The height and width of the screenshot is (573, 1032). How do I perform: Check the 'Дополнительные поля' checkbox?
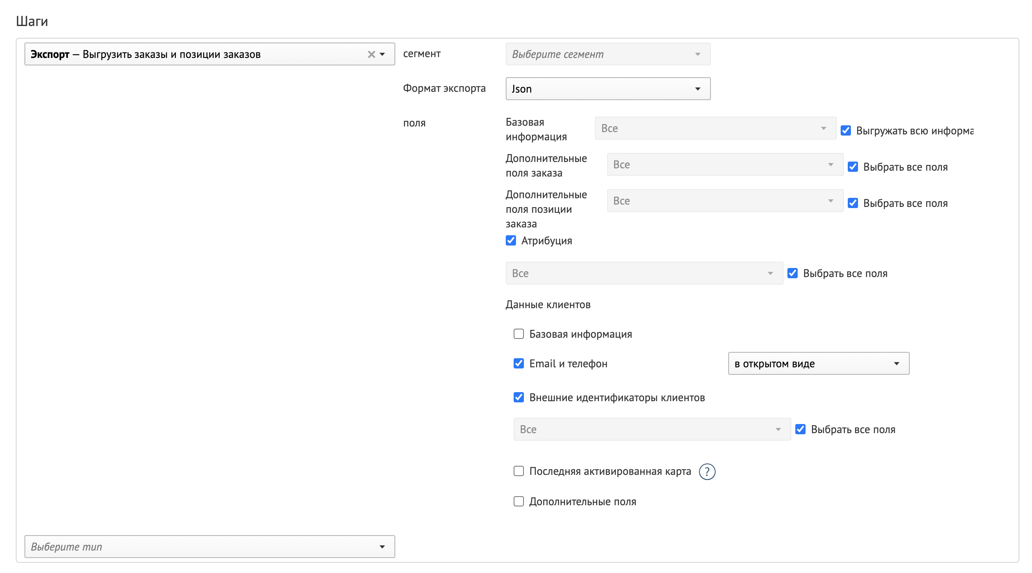(x=518, y=501)
